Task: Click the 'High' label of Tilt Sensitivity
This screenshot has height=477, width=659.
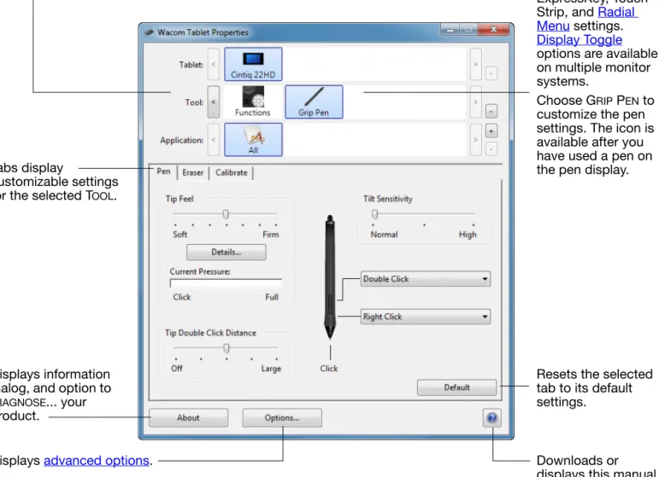Action: (468, 235)
